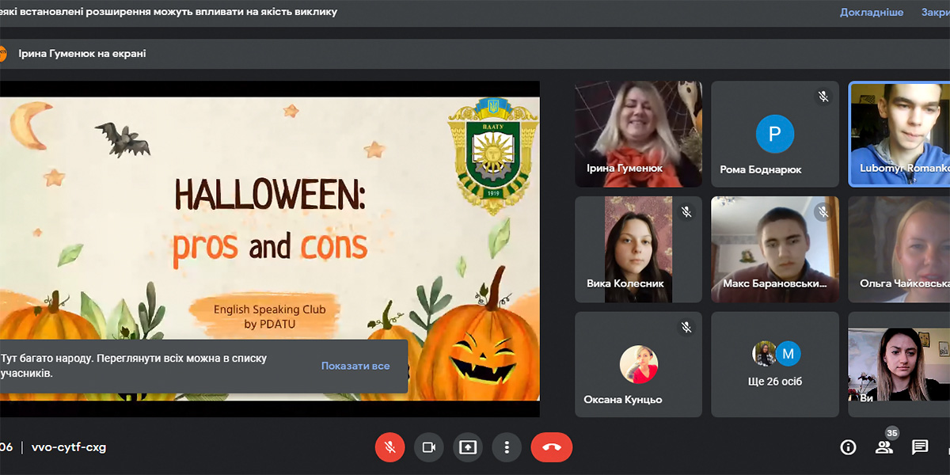950x475 pixels.
Task: Open the Докладніше link in the banner
Action: (871, 13)
